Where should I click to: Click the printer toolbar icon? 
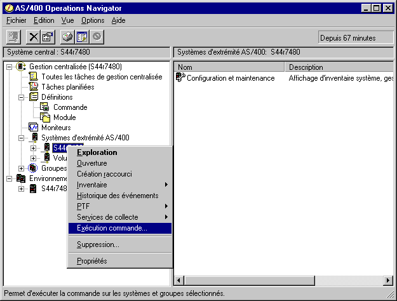[x=67, y=37]
